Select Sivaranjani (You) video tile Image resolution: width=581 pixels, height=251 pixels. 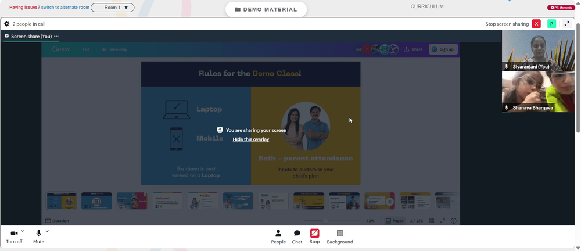(538, 51)
